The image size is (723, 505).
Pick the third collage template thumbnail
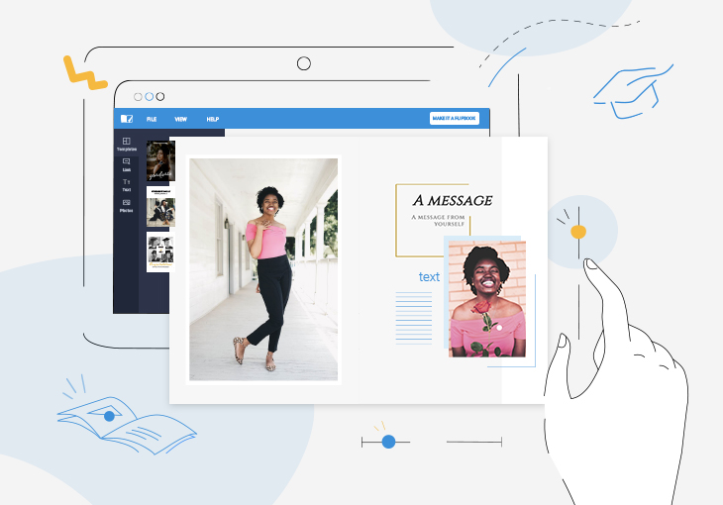[160, 252]
